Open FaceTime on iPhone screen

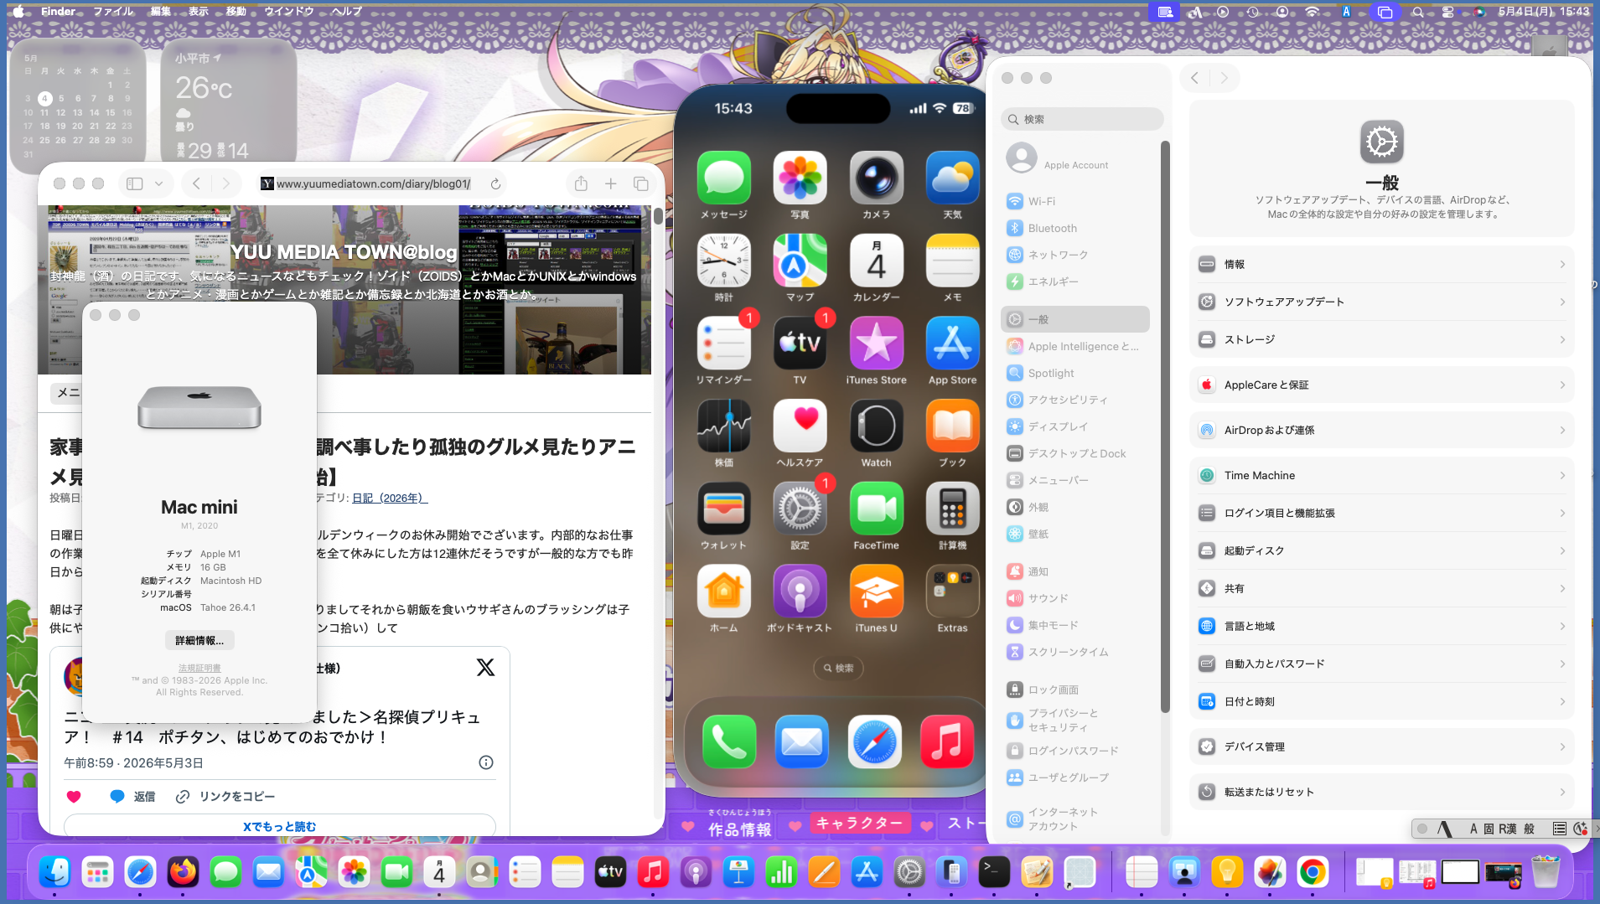click(x=877, y=509)
